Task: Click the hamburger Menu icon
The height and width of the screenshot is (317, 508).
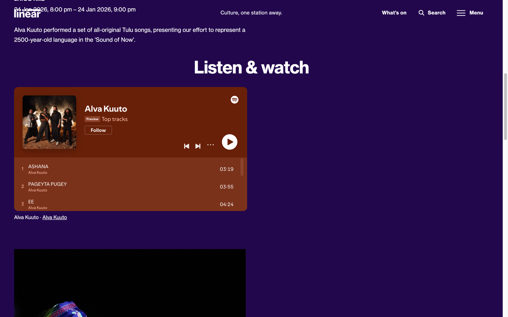Action: (x=461, y=13)
